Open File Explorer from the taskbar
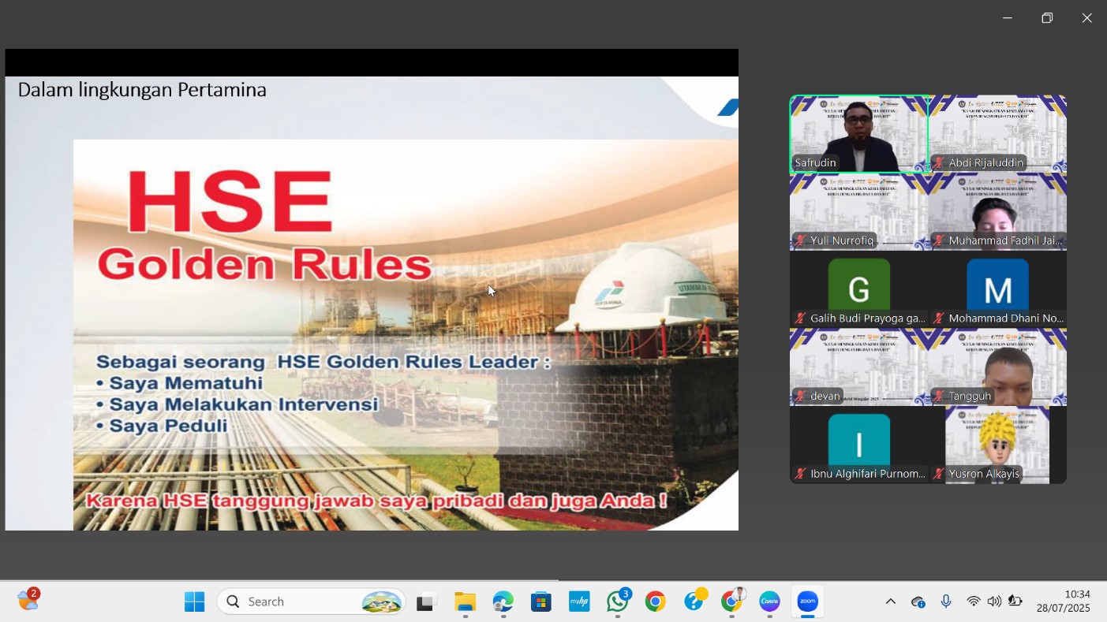1107x622 pixels. click(x=465, y=602)
